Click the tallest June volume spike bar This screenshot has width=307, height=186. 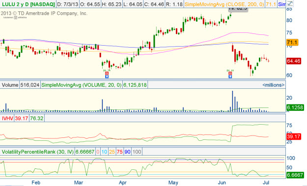233,101
